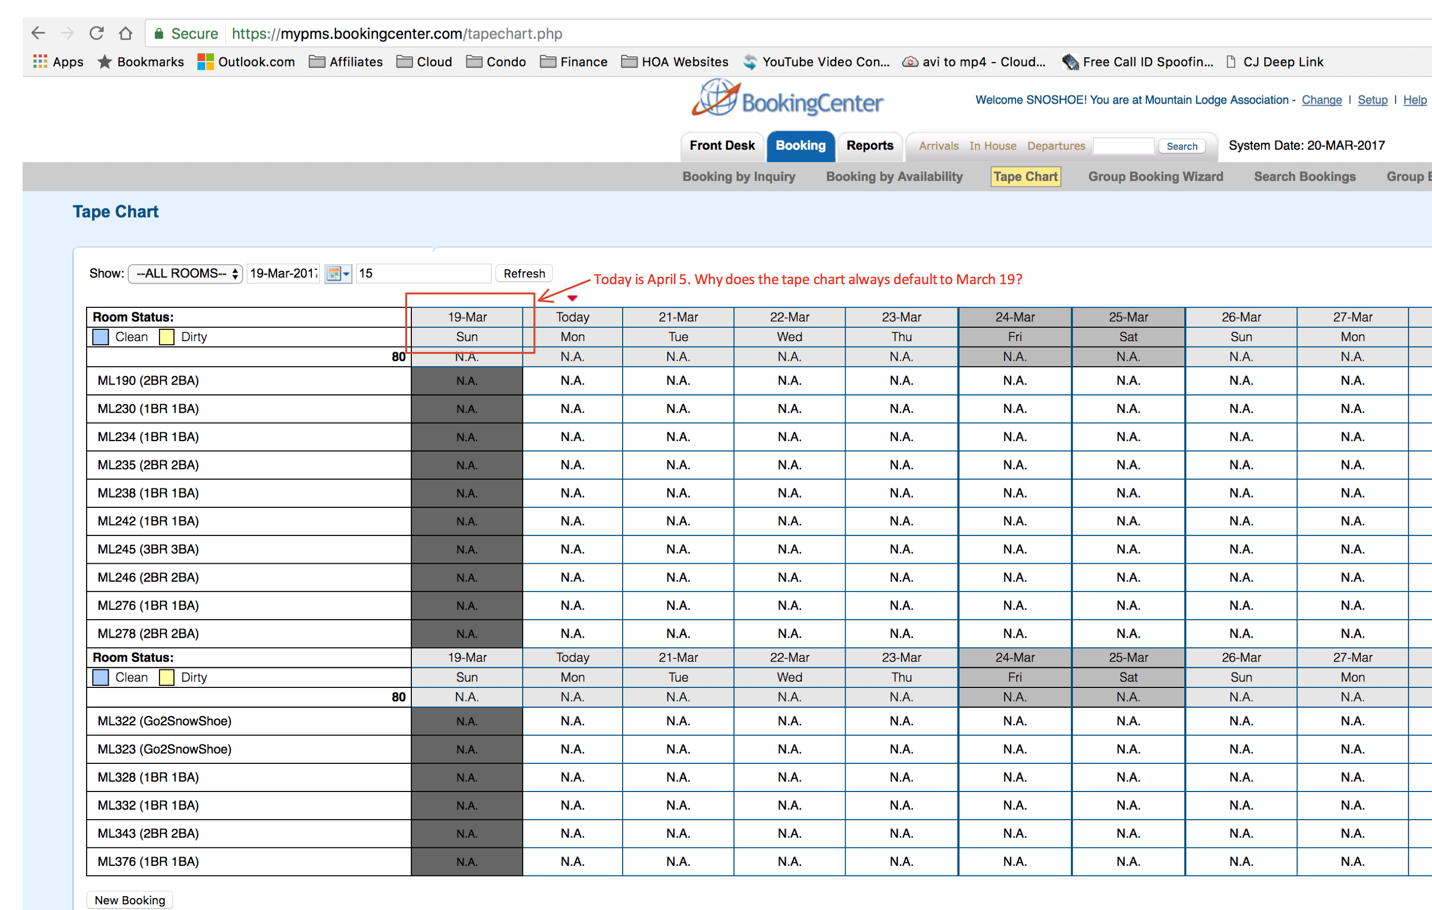Click the Today column header in top table

point(572,317)
